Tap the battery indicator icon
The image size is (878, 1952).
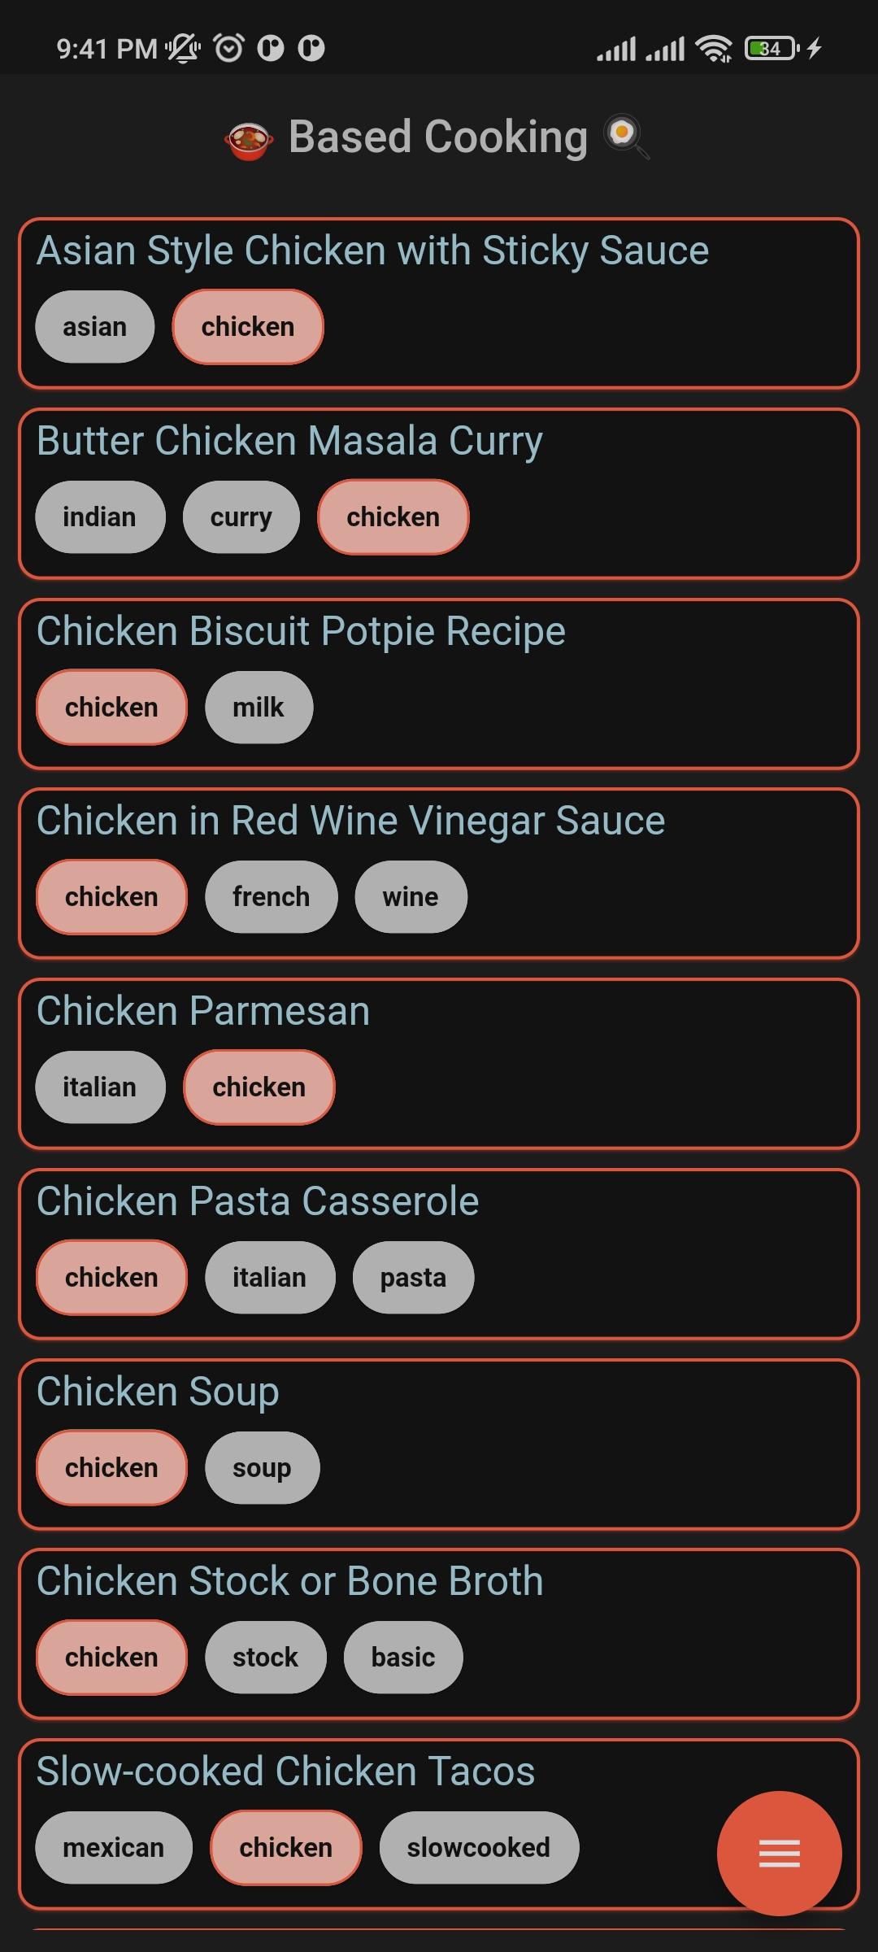771,49
